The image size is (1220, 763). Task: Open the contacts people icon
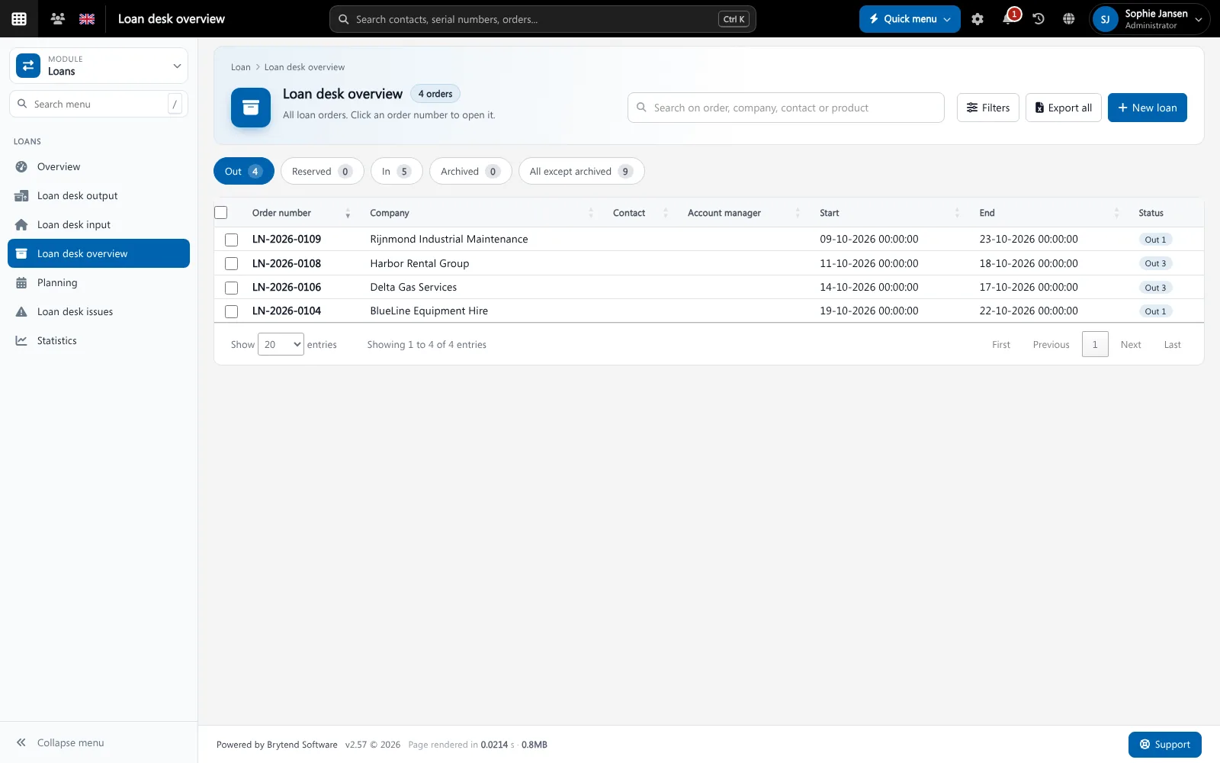tap(57, 18)
